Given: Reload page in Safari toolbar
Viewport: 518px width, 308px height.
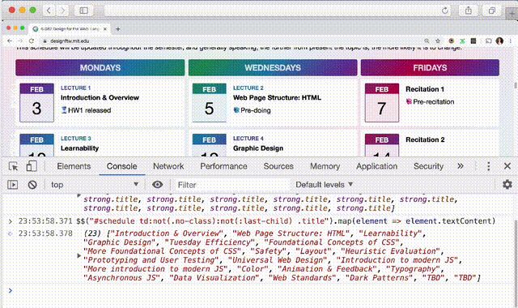Looking at the screenshot, I should click(444, 11).
